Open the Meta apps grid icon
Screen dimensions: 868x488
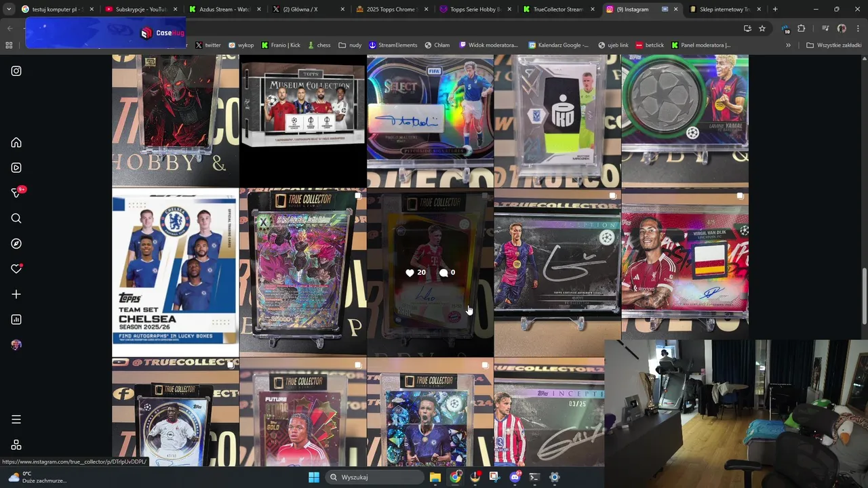tap(16, 445)
